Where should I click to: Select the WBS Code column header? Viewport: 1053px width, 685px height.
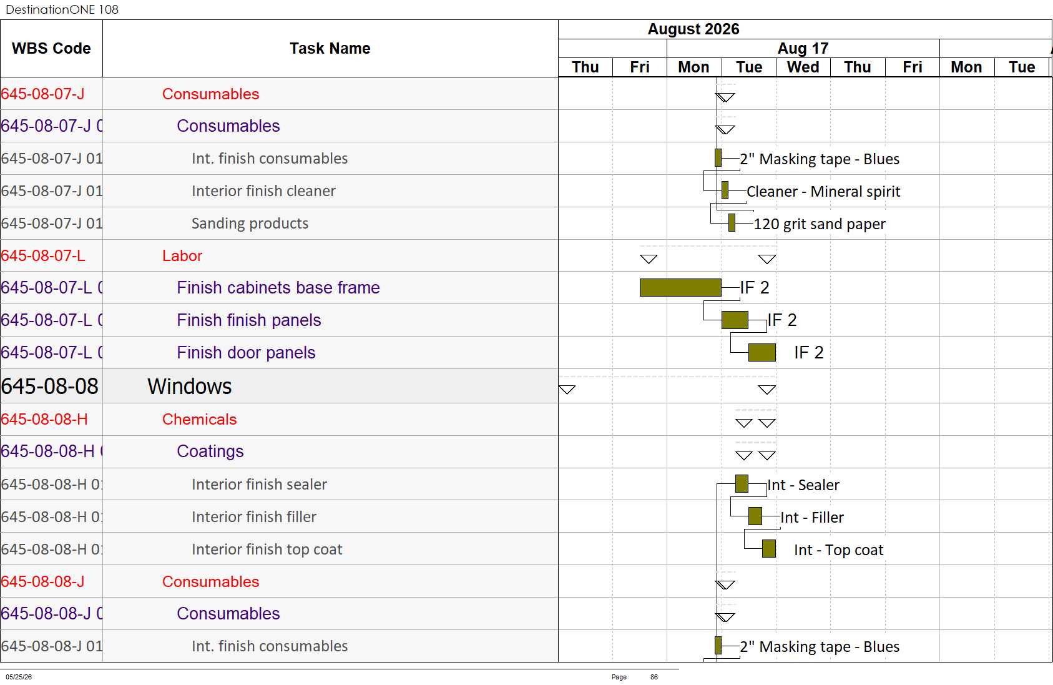[x=51, y=49]
